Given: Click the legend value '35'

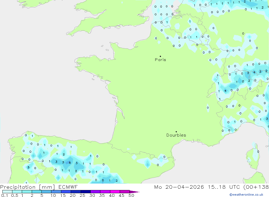Looking at the screenshot, I should click(x=102, y=195).
